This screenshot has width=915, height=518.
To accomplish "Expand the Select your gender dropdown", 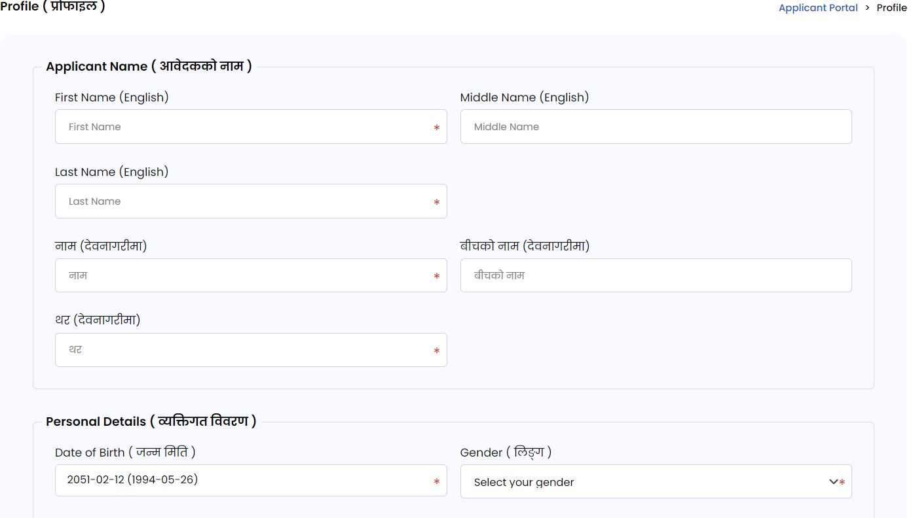I will point(655,482).
